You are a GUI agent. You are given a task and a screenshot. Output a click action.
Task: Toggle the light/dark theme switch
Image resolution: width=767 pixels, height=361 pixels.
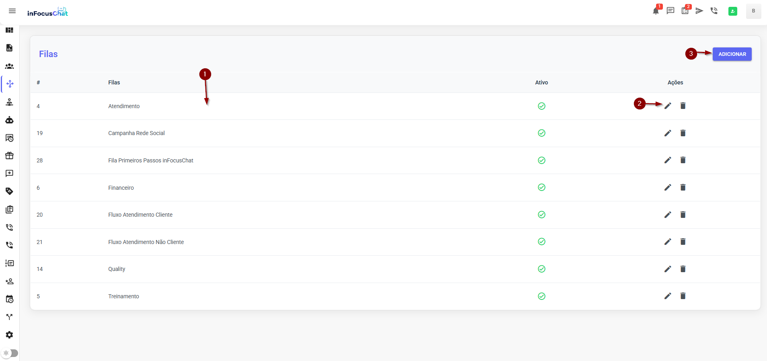pos(10,353)
